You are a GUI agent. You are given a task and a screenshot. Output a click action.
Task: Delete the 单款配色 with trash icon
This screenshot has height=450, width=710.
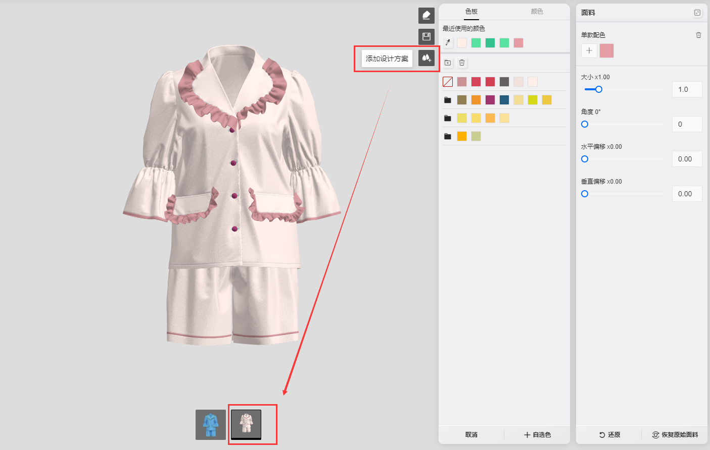(698, 35)
